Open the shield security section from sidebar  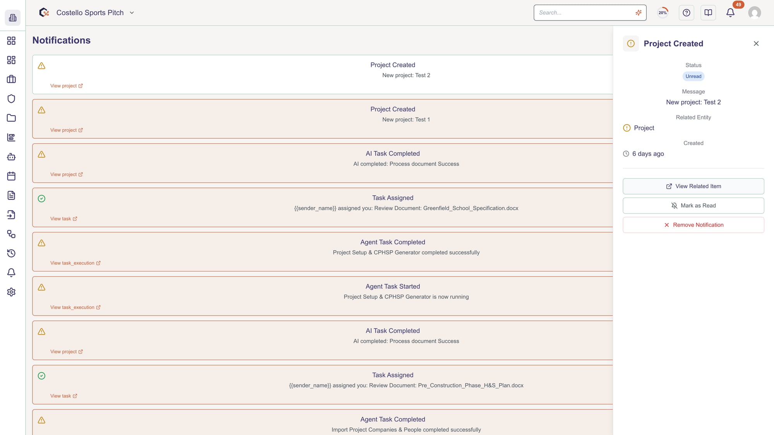tap(11, 99)
